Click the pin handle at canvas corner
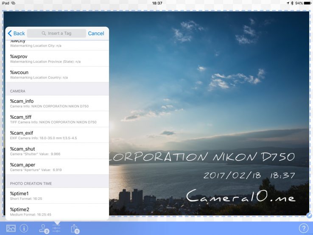This screenshot has height=235, width=313. point(309,215)
